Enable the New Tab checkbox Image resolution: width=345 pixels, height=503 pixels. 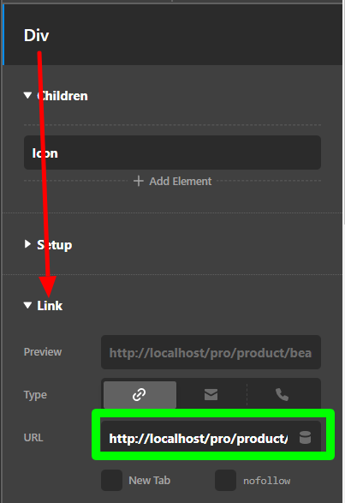(111, 480)
